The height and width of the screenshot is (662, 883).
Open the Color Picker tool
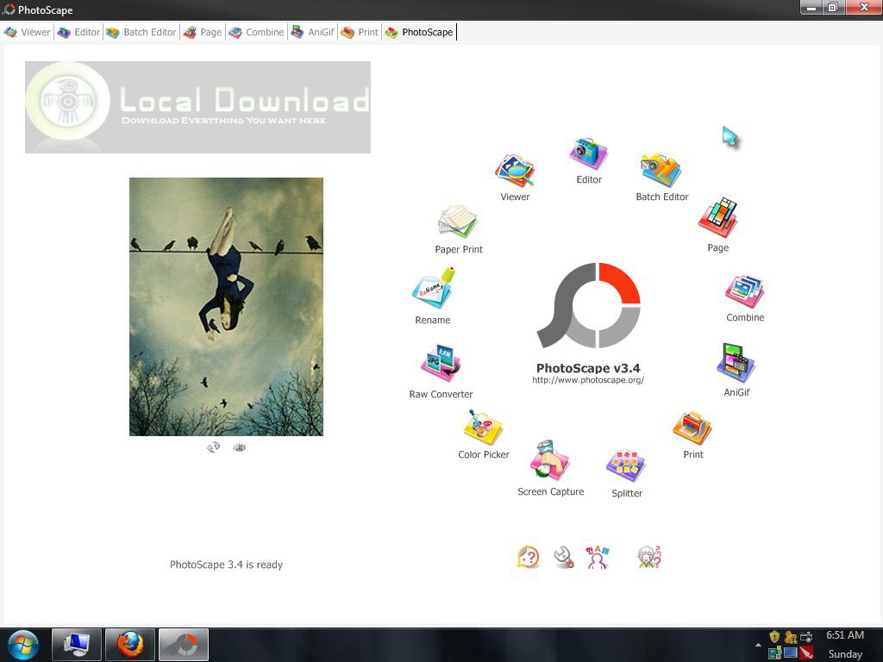click(483, 428)
